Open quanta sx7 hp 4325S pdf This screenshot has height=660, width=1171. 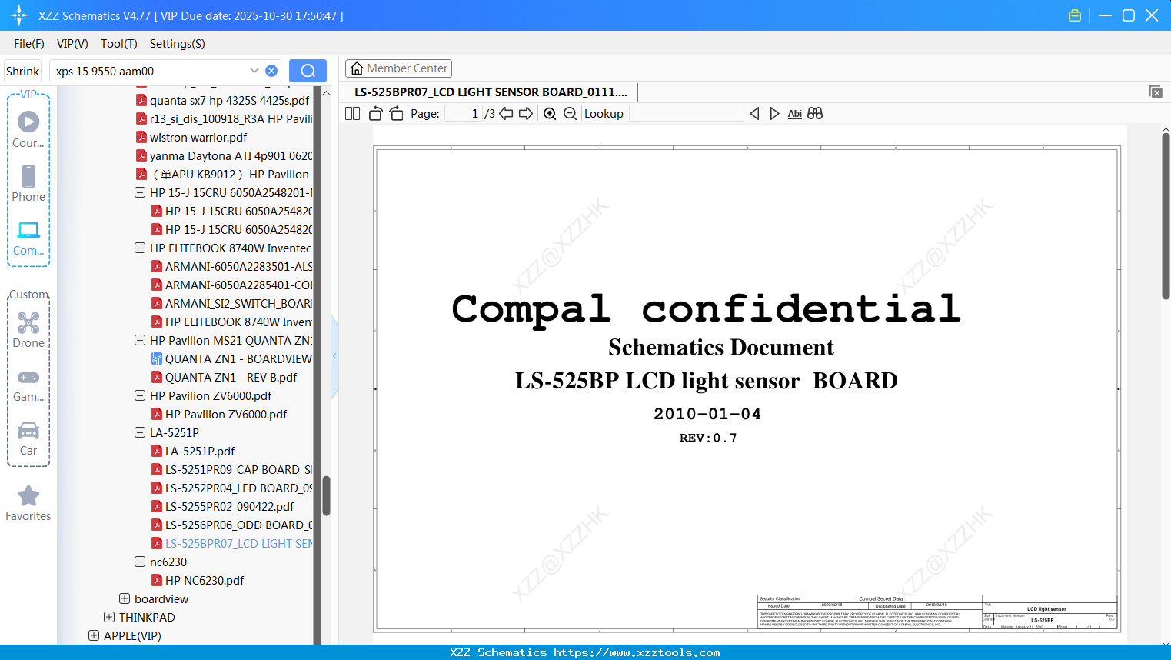[x=223, y=100]
